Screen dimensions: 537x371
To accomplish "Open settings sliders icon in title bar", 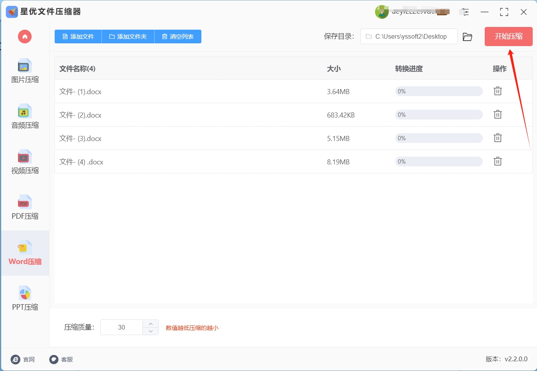I will [465, 12].
